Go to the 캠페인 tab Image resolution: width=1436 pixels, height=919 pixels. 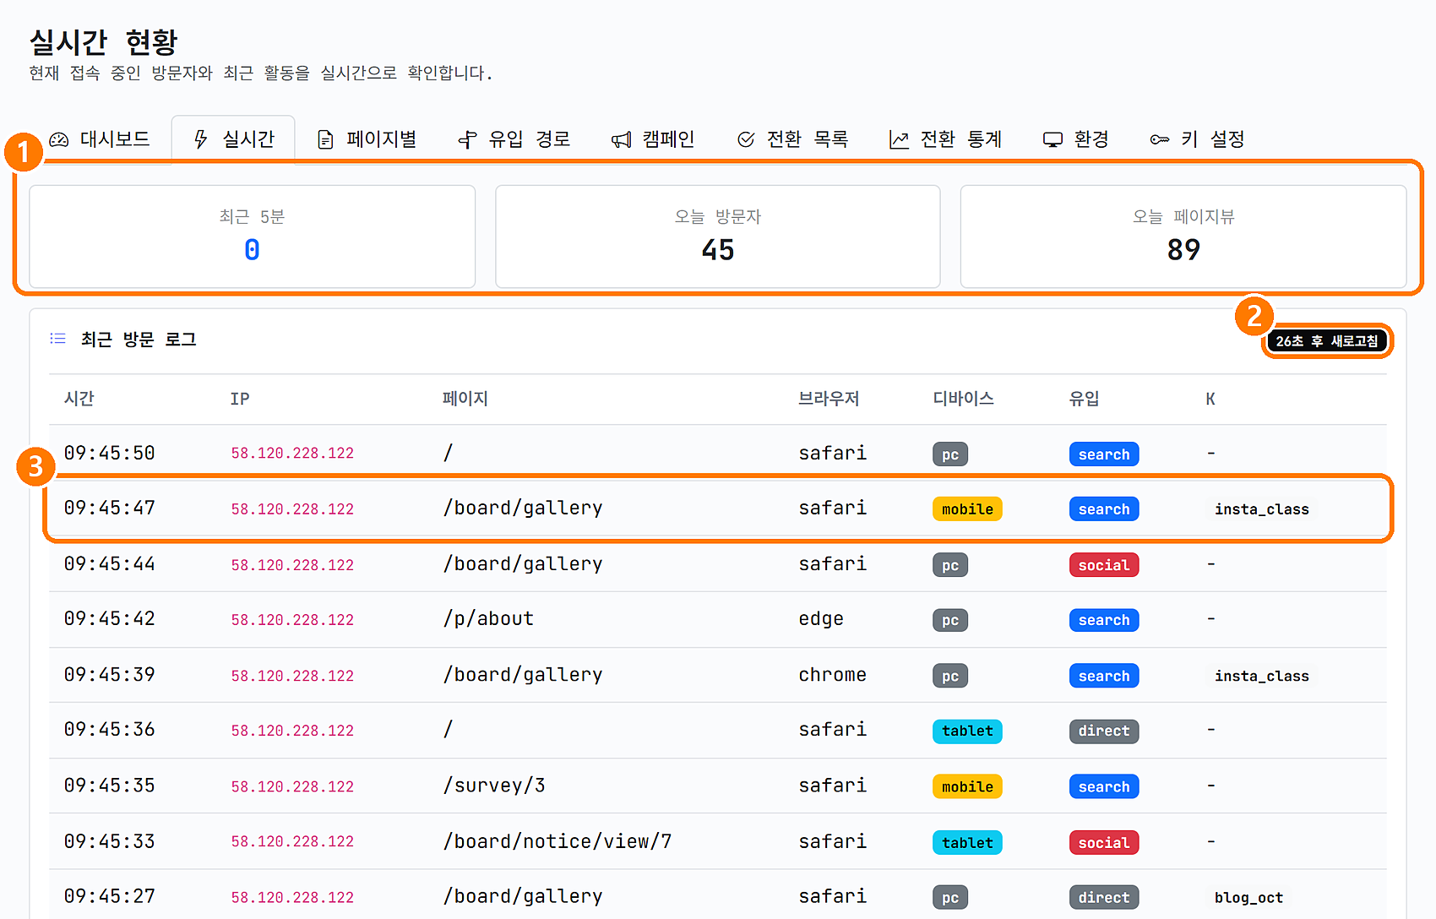tap(653, 139)
